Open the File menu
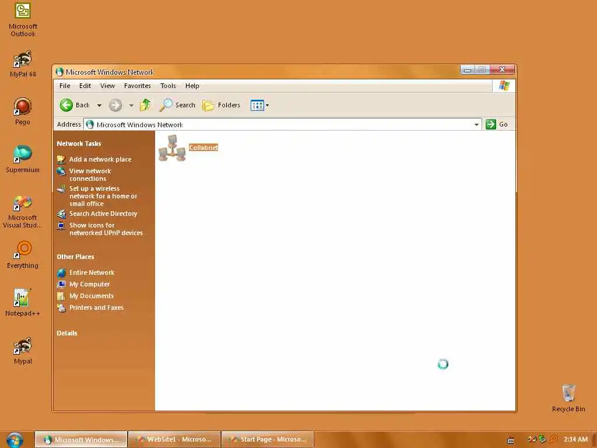 coord(65,86)
